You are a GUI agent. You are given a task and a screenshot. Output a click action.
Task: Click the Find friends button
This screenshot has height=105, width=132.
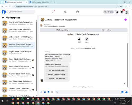click(x=109, y=12)
